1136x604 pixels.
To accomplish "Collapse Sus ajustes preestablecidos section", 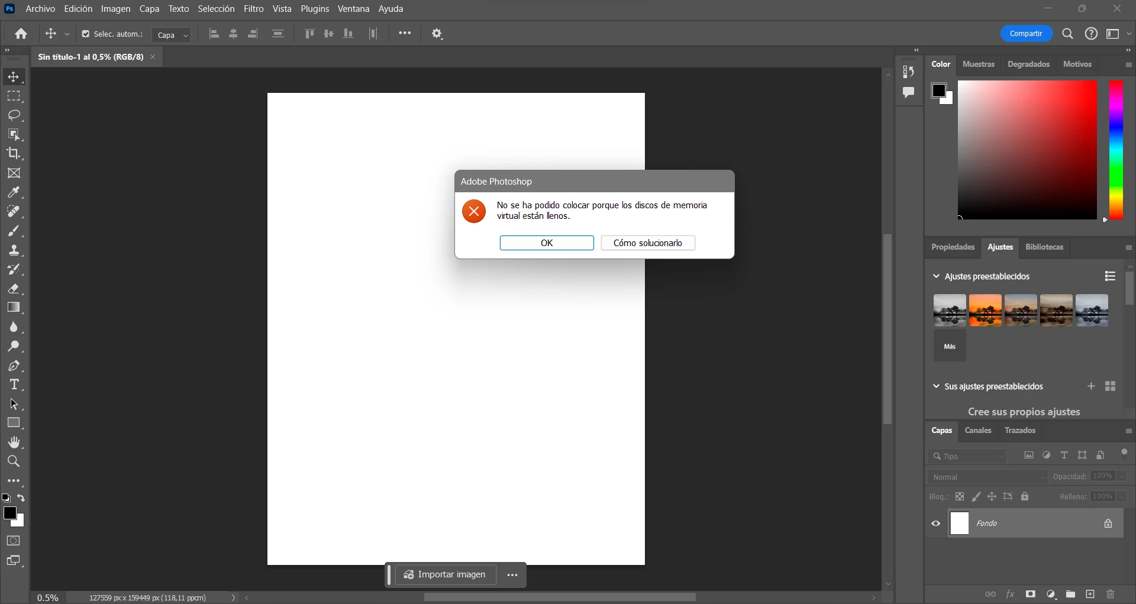I will (x=936, y=386).
